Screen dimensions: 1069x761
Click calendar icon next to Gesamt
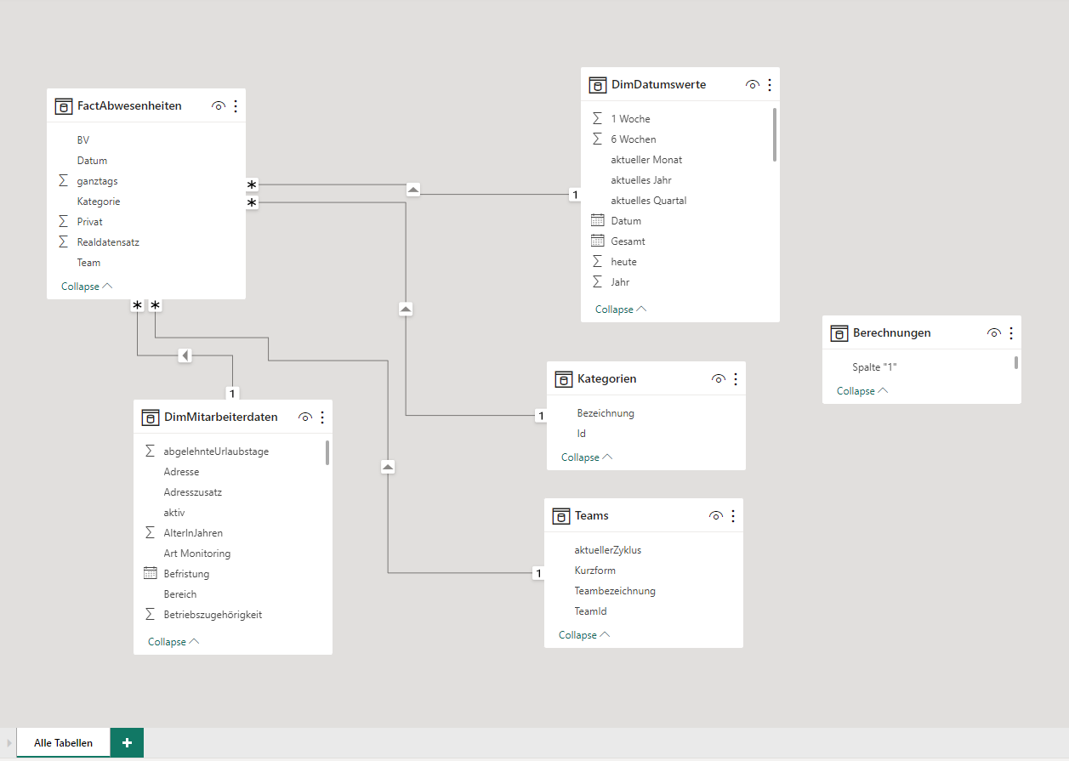click(597, 241)
